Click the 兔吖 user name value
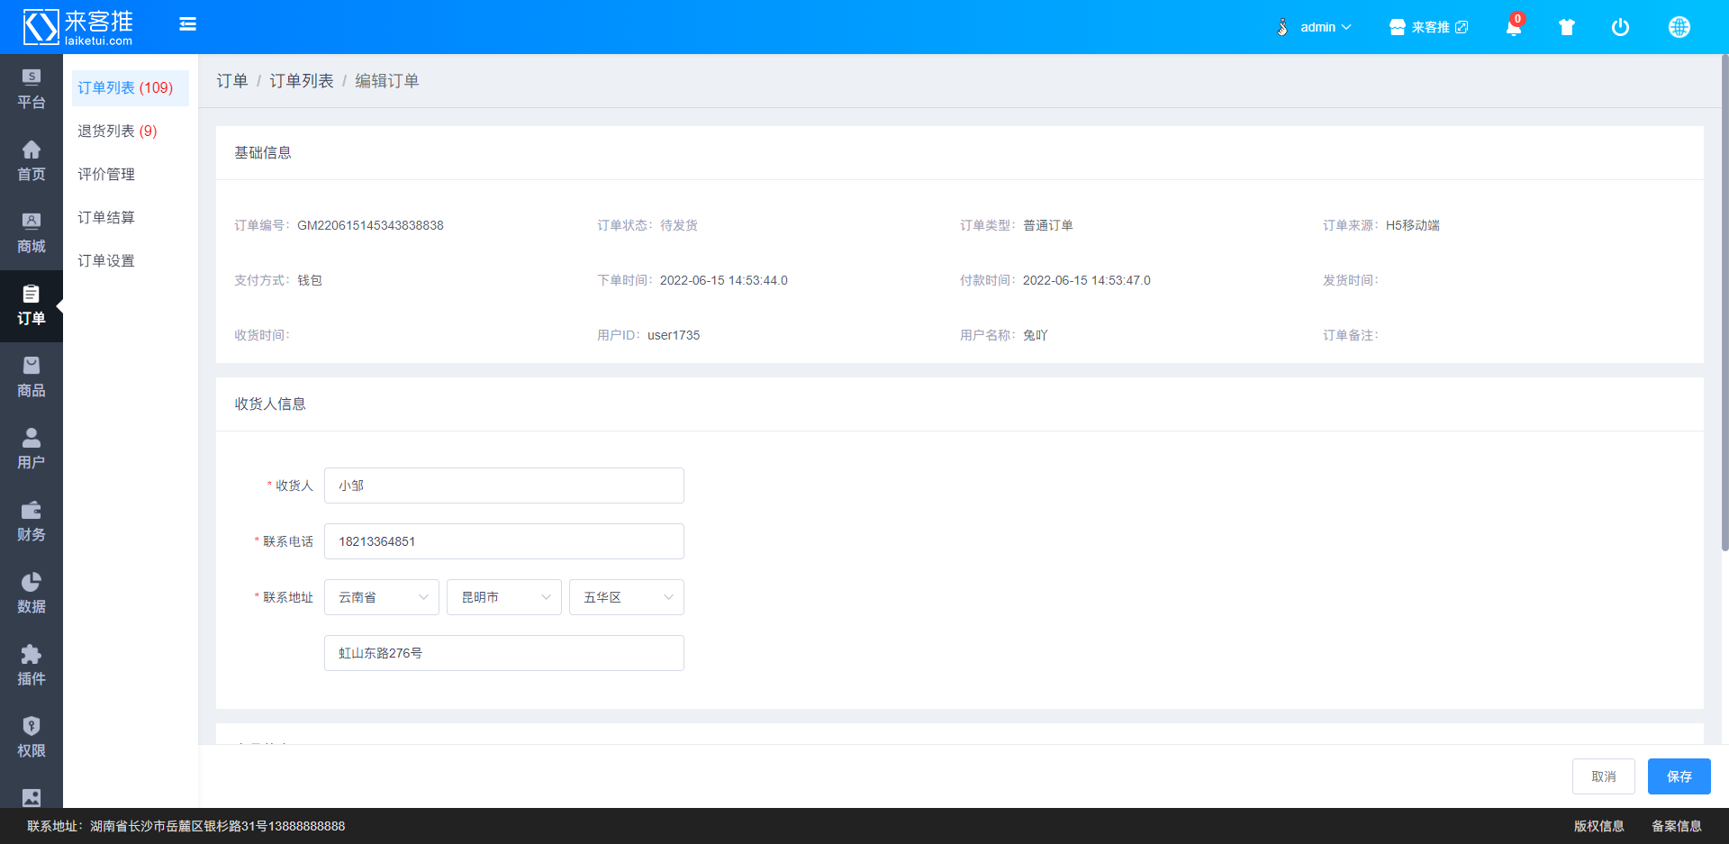The width and height of the screenshot is (1729, 844). pyautogui.click(x=1036, y=335)
